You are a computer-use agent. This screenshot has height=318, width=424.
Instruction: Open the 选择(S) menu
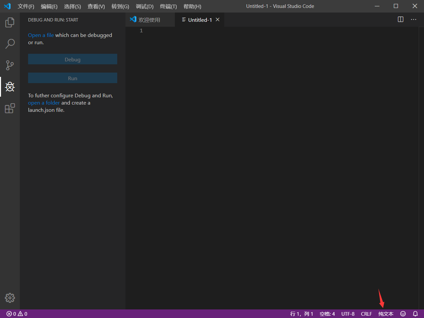pos(72,6)
